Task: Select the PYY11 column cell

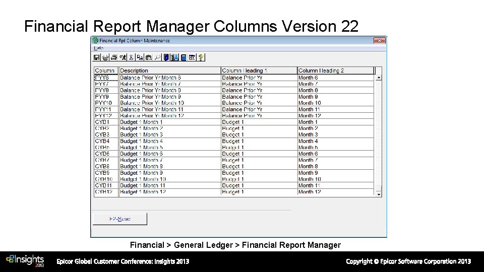Action: (x=106, y=109)
